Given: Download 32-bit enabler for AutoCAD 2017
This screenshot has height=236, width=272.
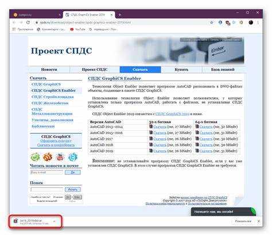Looking at the screenshot, I should 160,139.
